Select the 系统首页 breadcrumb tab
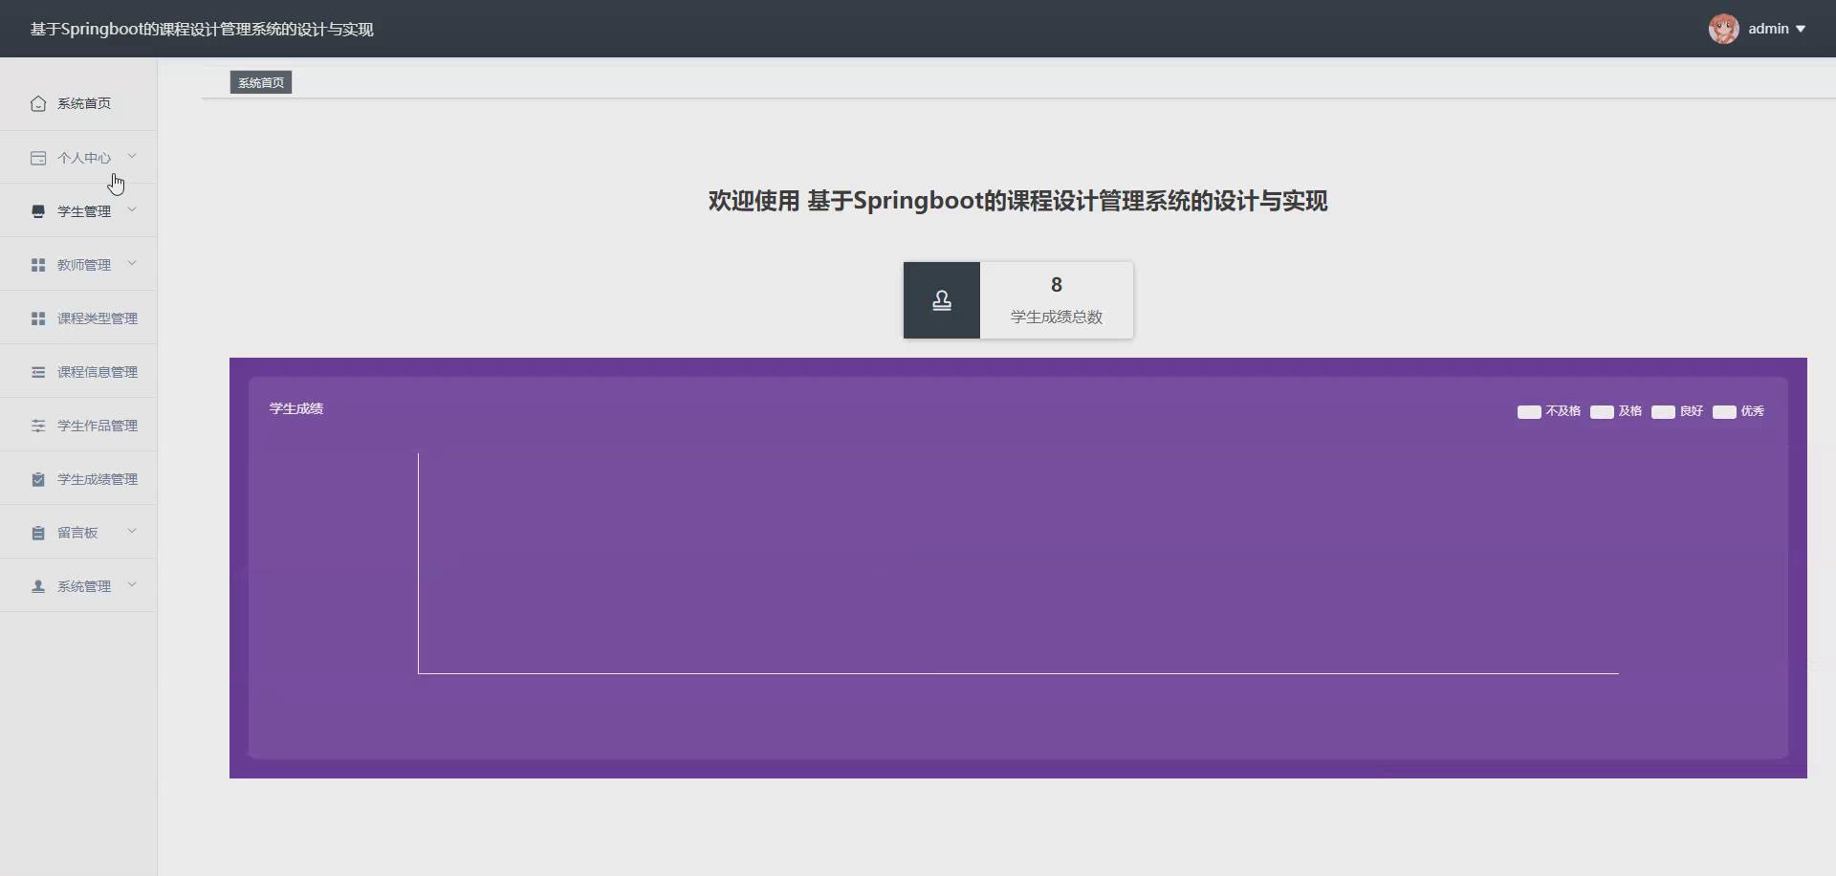Viewport: 1836px width, 876px height. [259, 82]
